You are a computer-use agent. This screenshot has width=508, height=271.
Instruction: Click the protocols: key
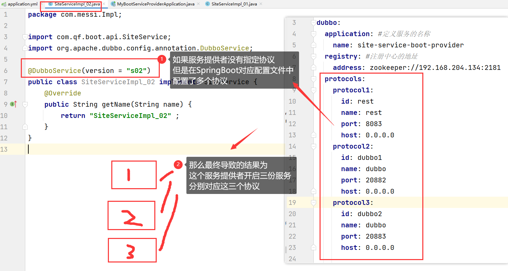[345, 79]
